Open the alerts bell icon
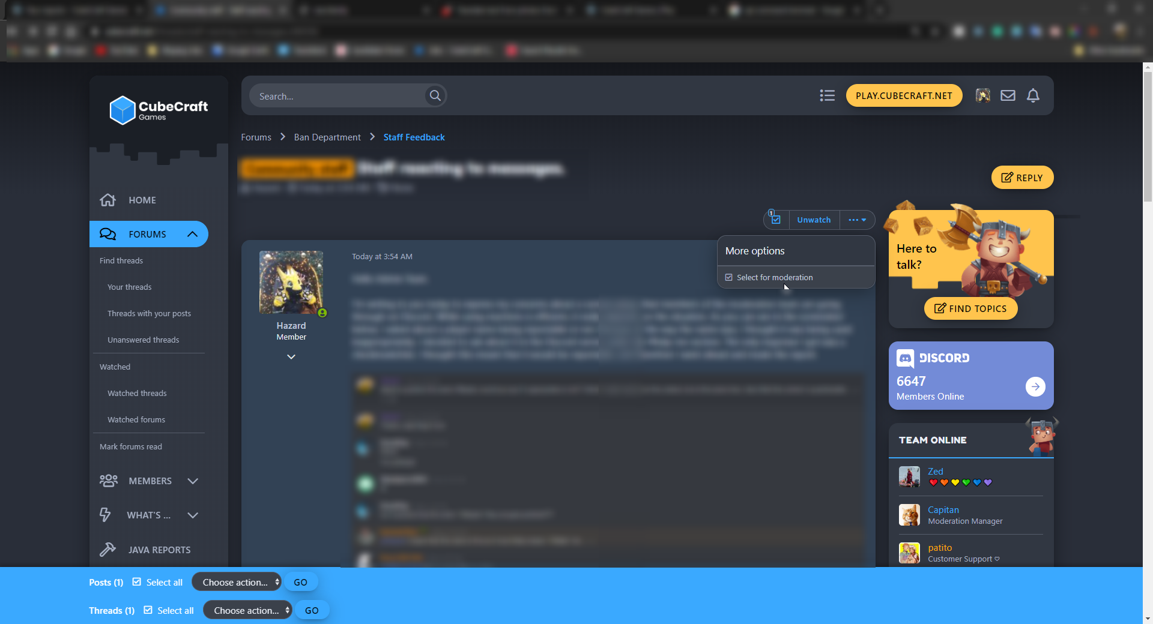The width and height of the screenshot is (1153, 624). pyautogui.click(x=1033, y=95)
